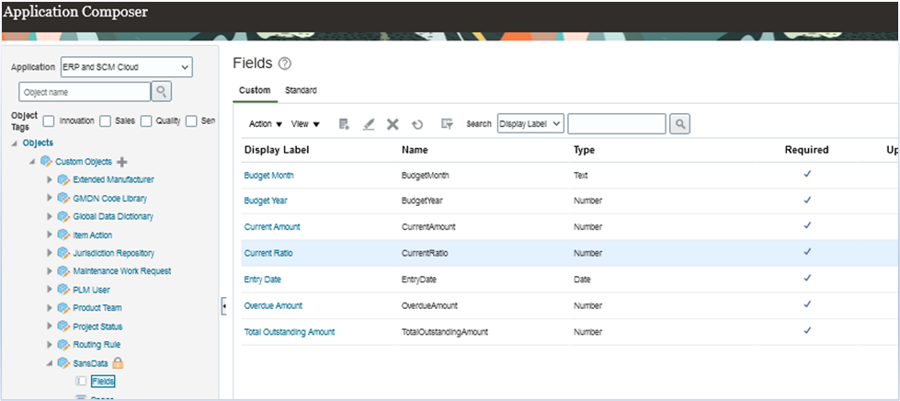Sort by Type column header
This screenshot has height=401, width=900.
point(584,150)
